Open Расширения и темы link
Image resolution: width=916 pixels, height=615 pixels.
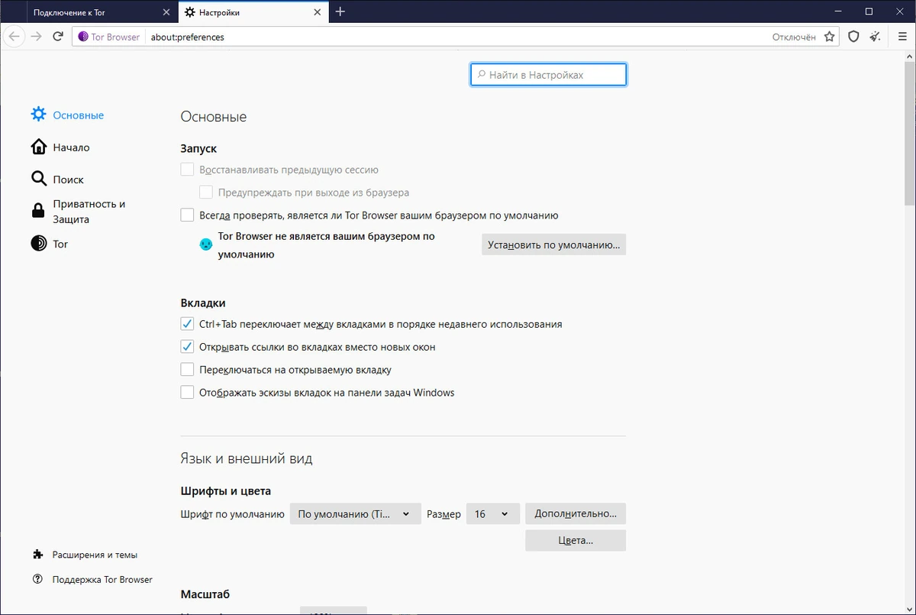pyautogui.click(x=95, y=555)
